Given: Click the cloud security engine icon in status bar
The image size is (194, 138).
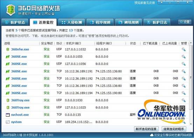Looking at the screenshot, I should (152, 135).
